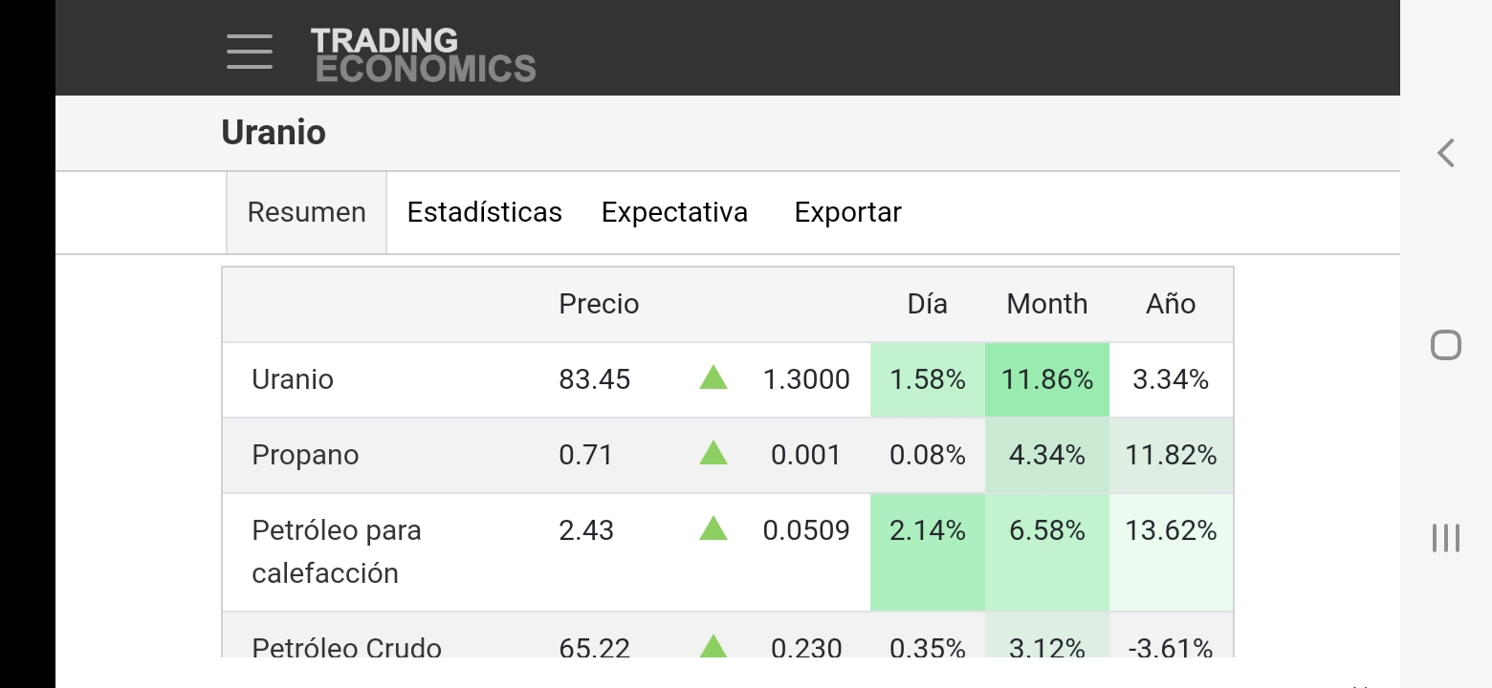The image size is (1492, 688).
Task: Click the Month column header
Action: click(x=1047, y=304)
